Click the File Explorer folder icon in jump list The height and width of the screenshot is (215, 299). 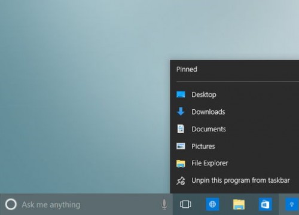click(x=181, y=164)
